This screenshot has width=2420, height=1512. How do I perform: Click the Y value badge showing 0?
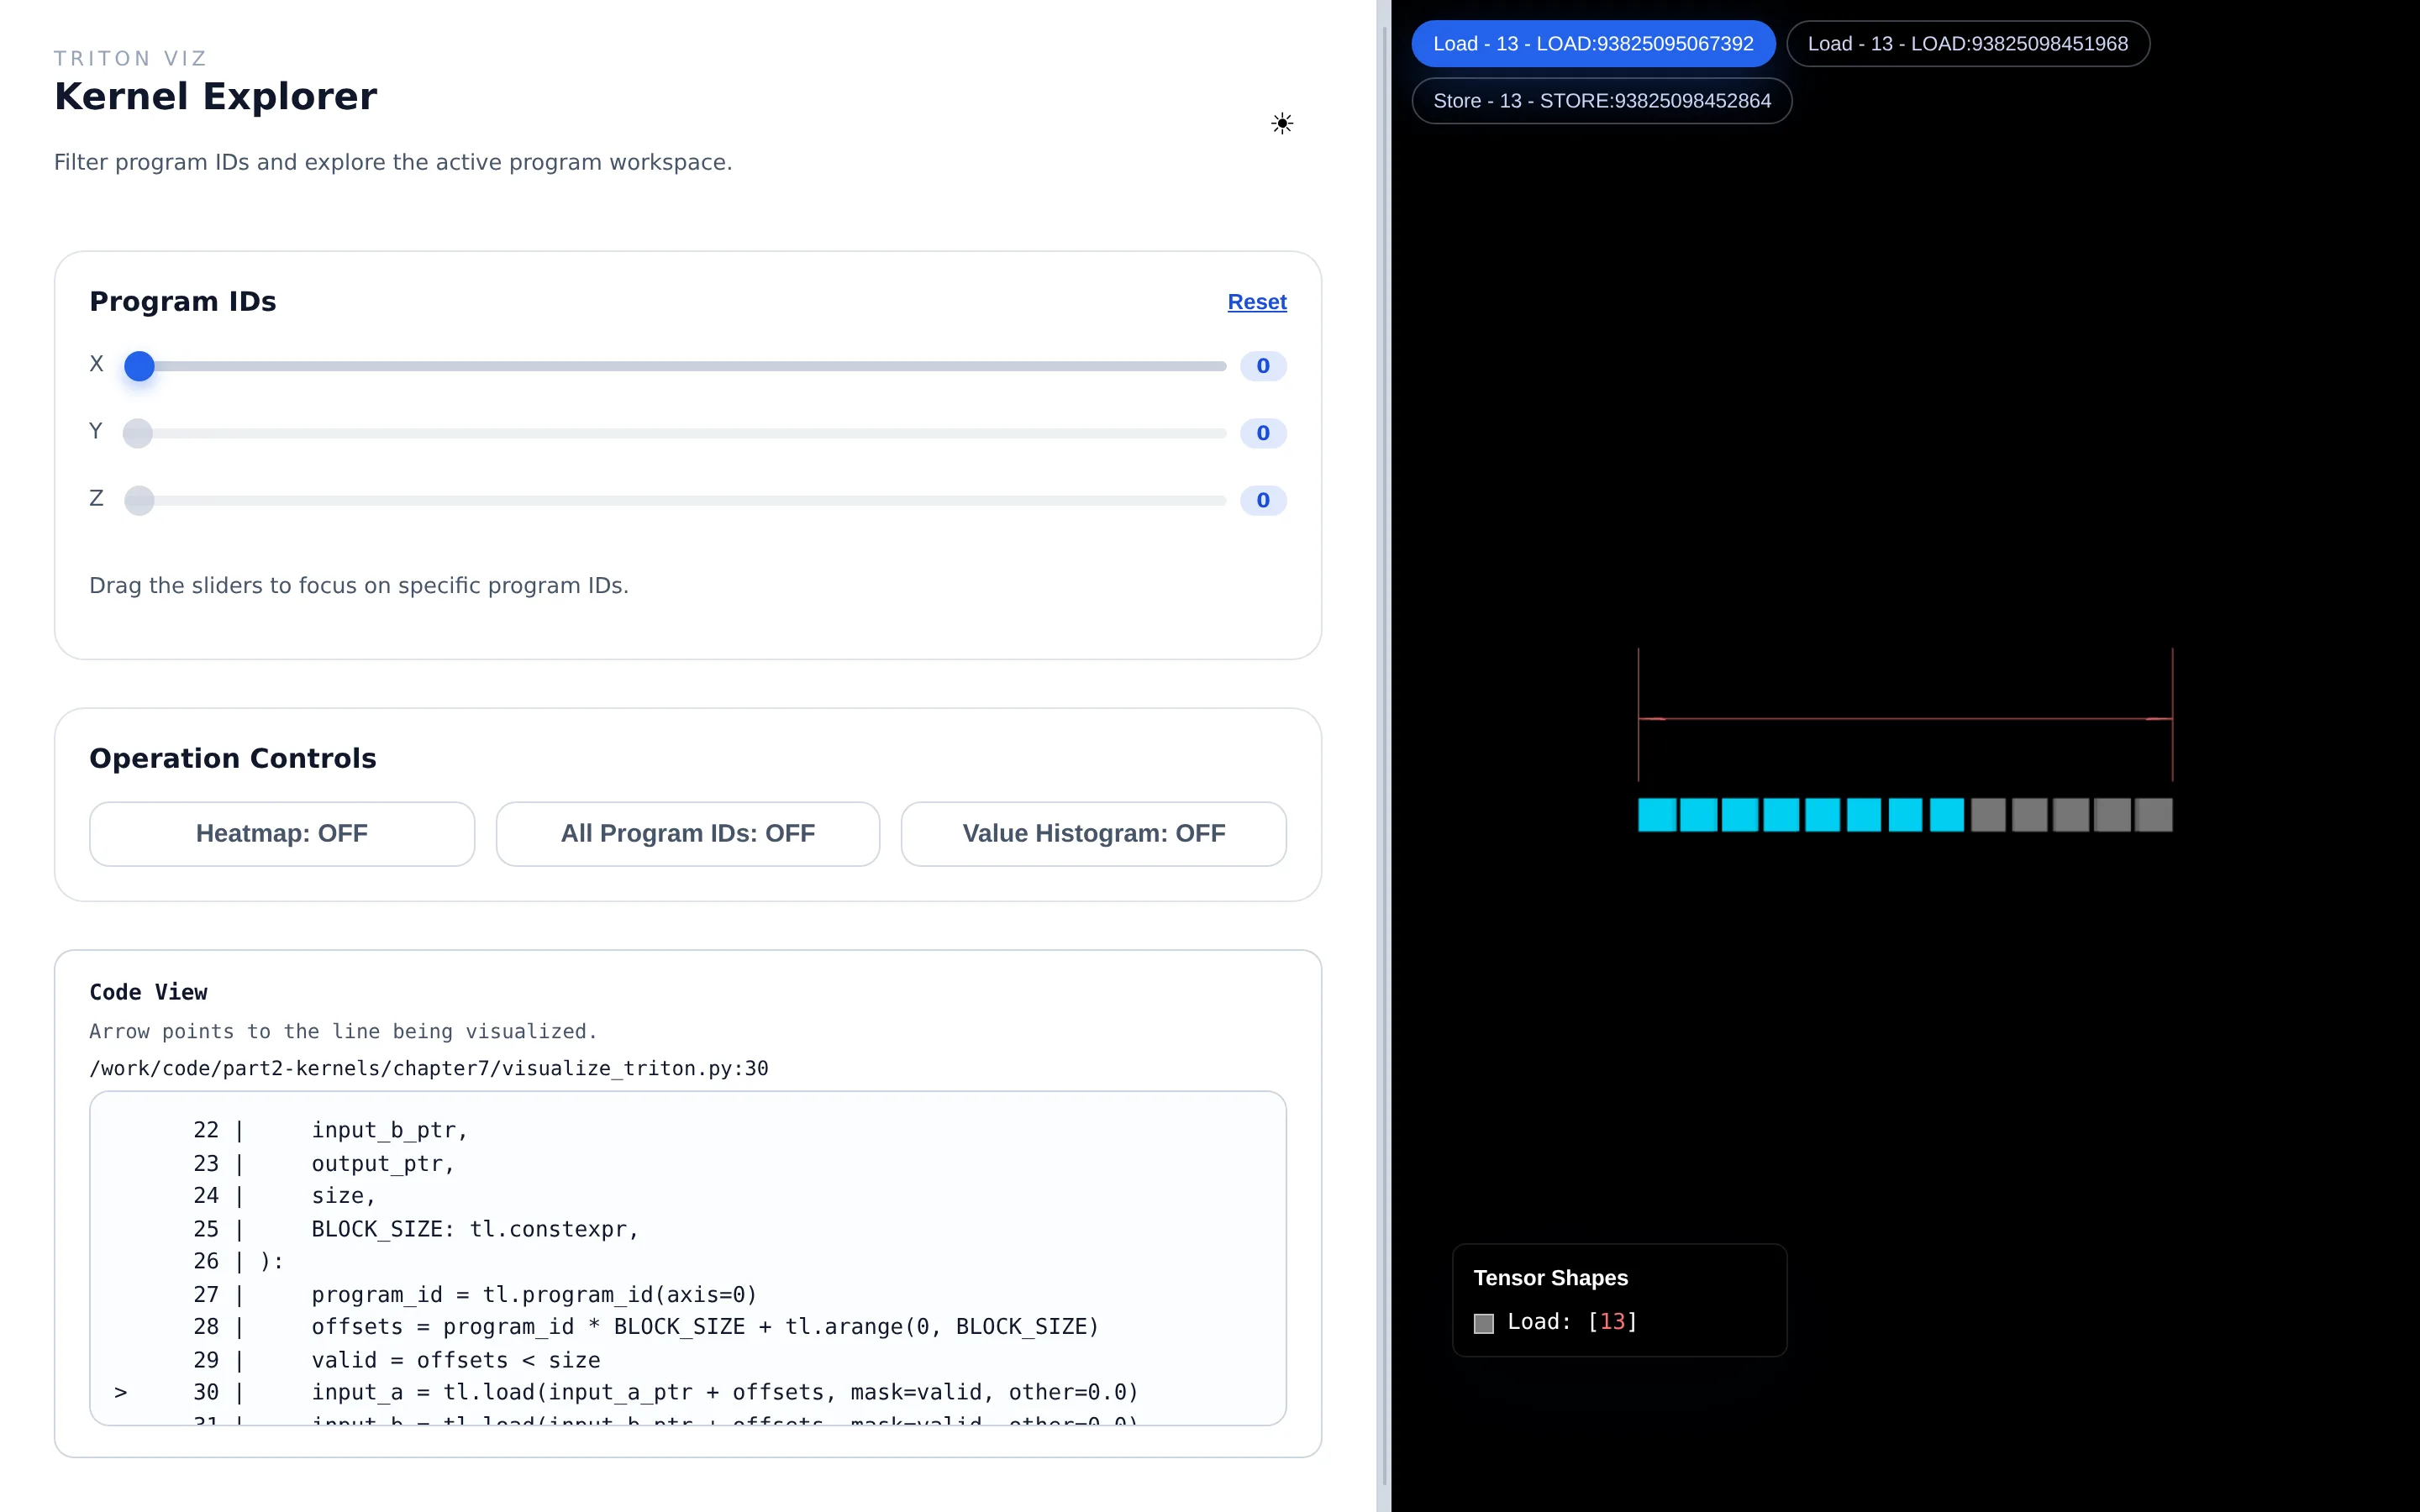click(1262, 433)
